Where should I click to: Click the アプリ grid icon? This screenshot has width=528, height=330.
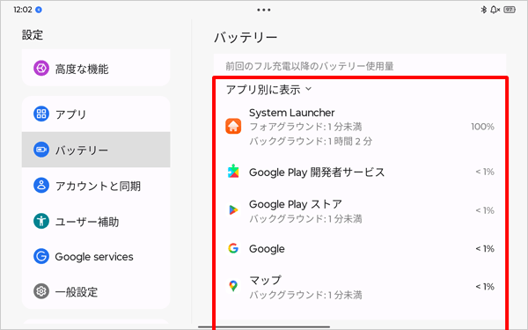41,114
